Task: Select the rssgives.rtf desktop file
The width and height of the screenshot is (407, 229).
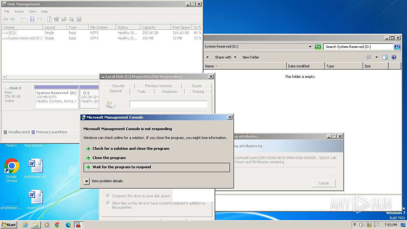Action: [x=35, y=200]
